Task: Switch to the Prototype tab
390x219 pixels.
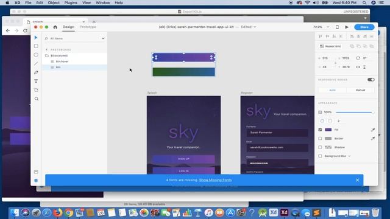Action: [88, 27]
